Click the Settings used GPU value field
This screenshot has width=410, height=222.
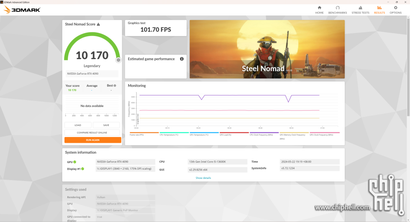click(126, 204)
